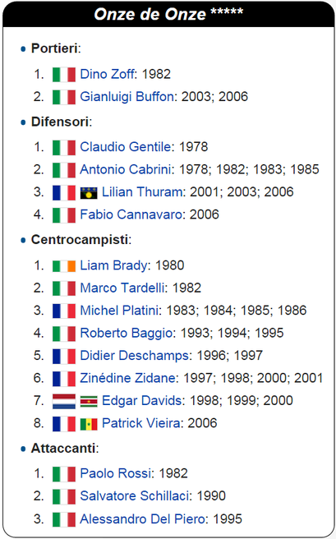Click the Irish flag beside Liam Brady

(64, 266)
